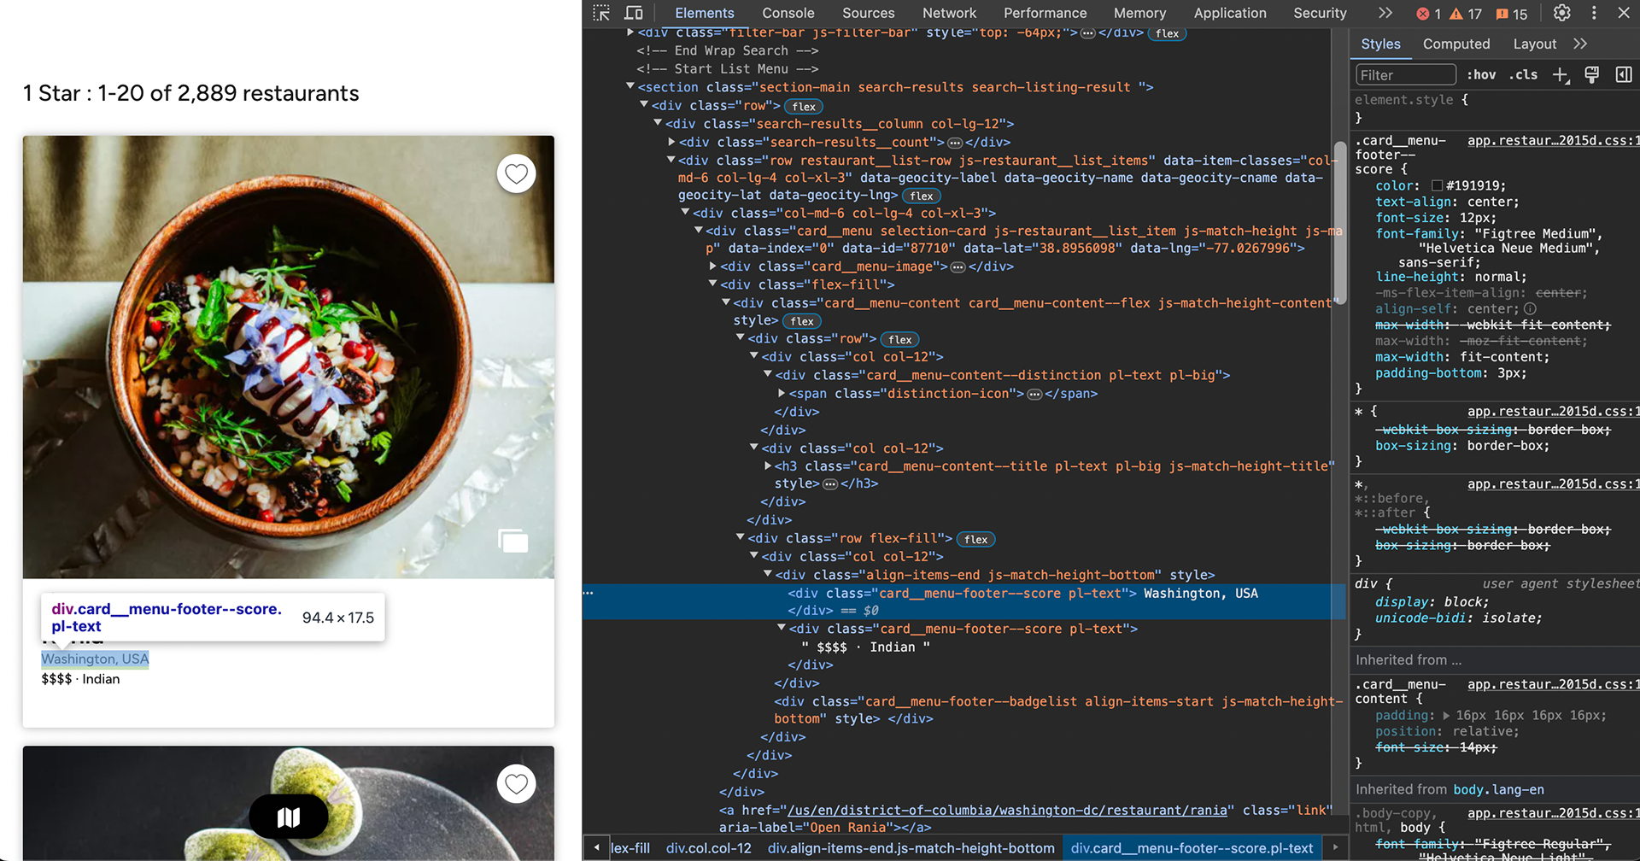Click the #191919 color swatch

(x=1437, y=186)
